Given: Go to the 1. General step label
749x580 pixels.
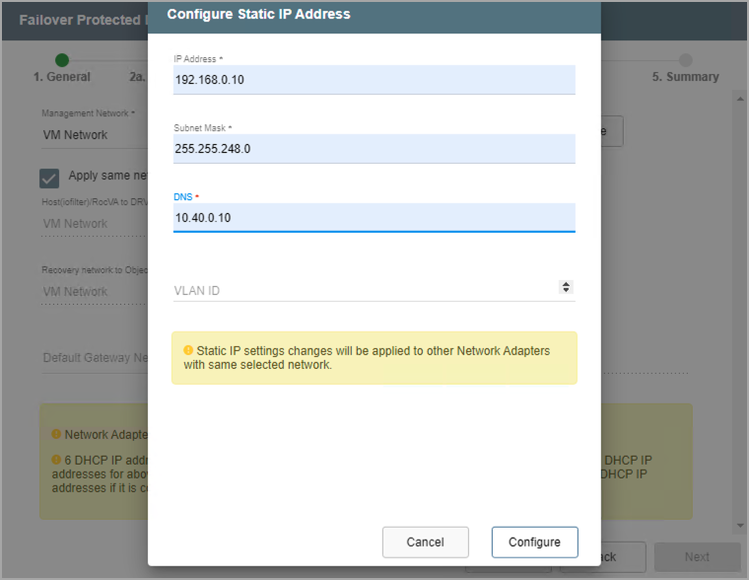Looking at the screenshot, I should coord(62,77).
